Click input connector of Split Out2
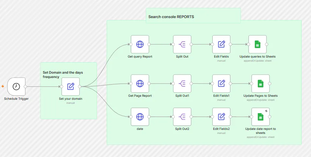This screenshot has width=311, height=157. (x=173, y=117)
